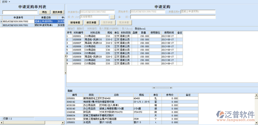Viewport: 258px width, 125px height.
Task: Select material row C35商品砼
Action: 124,46
